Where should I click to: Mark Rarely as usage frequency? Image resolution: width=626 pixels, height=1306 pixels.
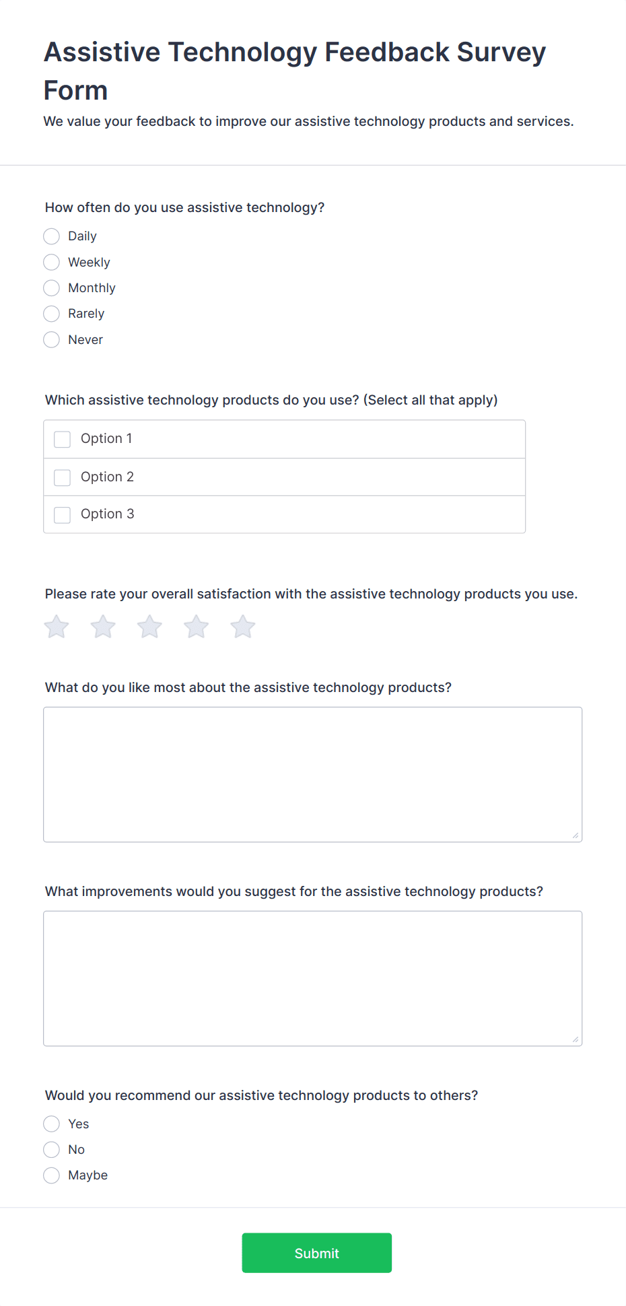click(x=52, y=314)
